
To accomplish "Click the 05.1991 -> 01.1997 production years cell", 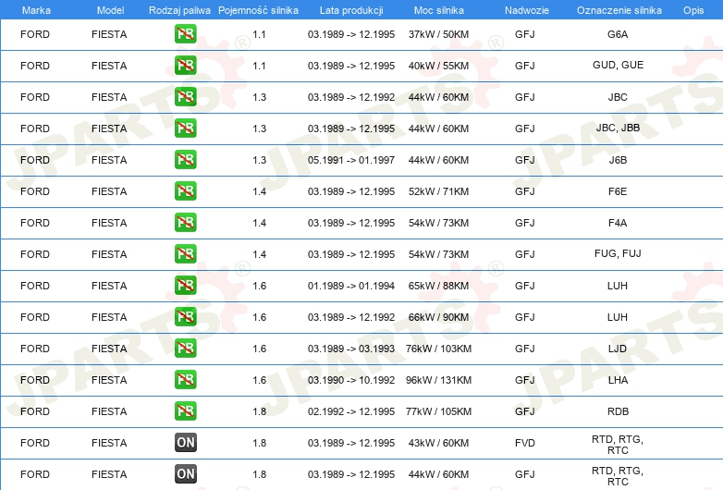I will tap(351, 160).
